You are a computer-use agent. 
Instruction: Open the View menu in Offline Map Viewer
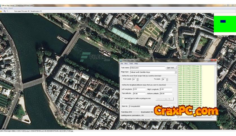5,8
